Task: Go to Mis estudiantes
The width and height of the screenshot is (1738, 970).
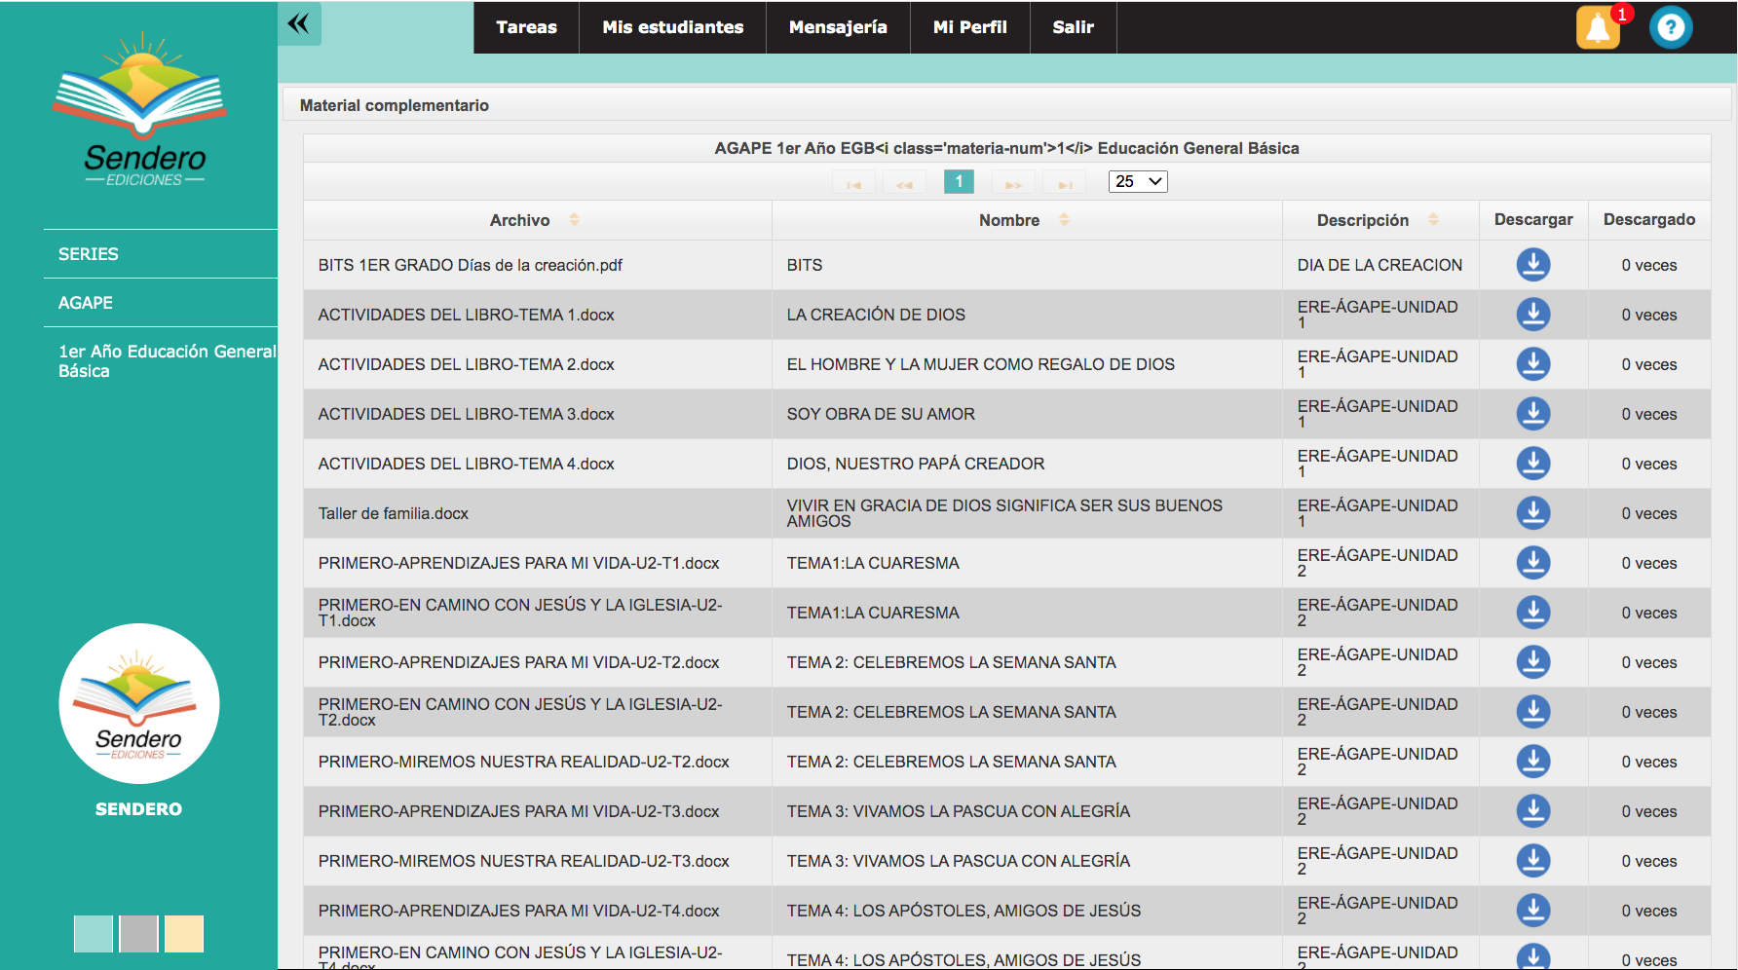Action: point(672,27)
